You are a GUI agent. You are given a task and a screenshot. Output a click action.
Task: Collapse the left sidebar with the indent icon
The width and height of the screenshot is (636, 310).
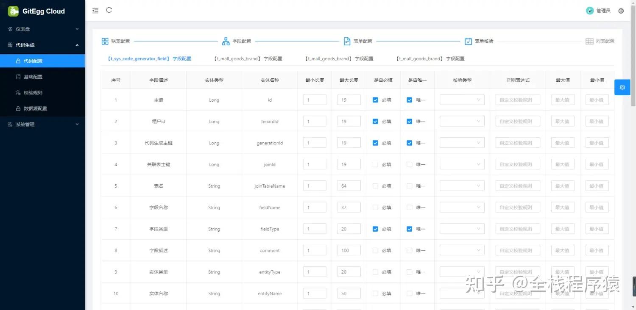tap(95, 10)
